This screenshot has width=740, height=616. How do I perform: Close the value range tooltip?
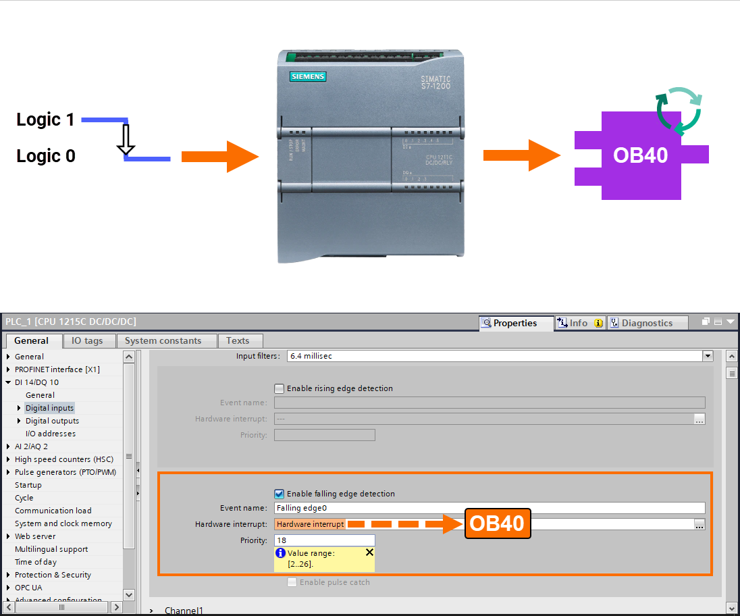click(369, 553)
